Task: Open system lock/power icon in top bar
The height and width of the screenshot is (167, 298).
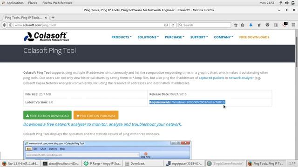Action: pos(293,3)
